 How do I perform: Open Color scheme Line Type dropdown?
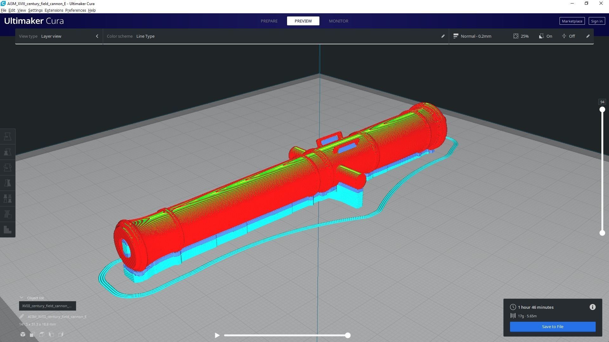[145, 36]
